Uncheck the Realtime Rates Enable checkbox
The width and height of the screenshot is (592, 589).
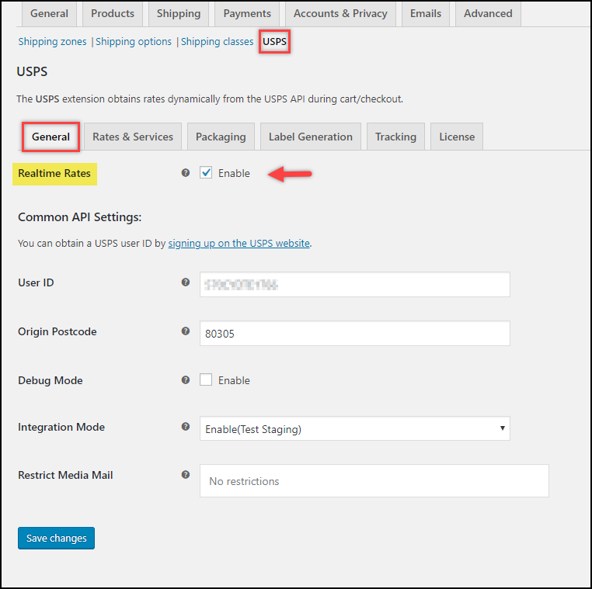[x=206, y=173]
